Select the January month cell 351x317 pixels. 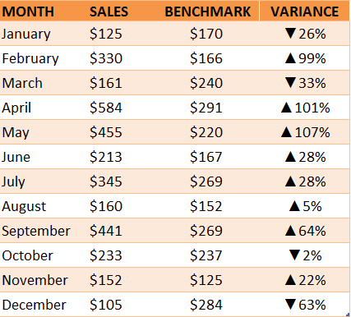point(44,34)
